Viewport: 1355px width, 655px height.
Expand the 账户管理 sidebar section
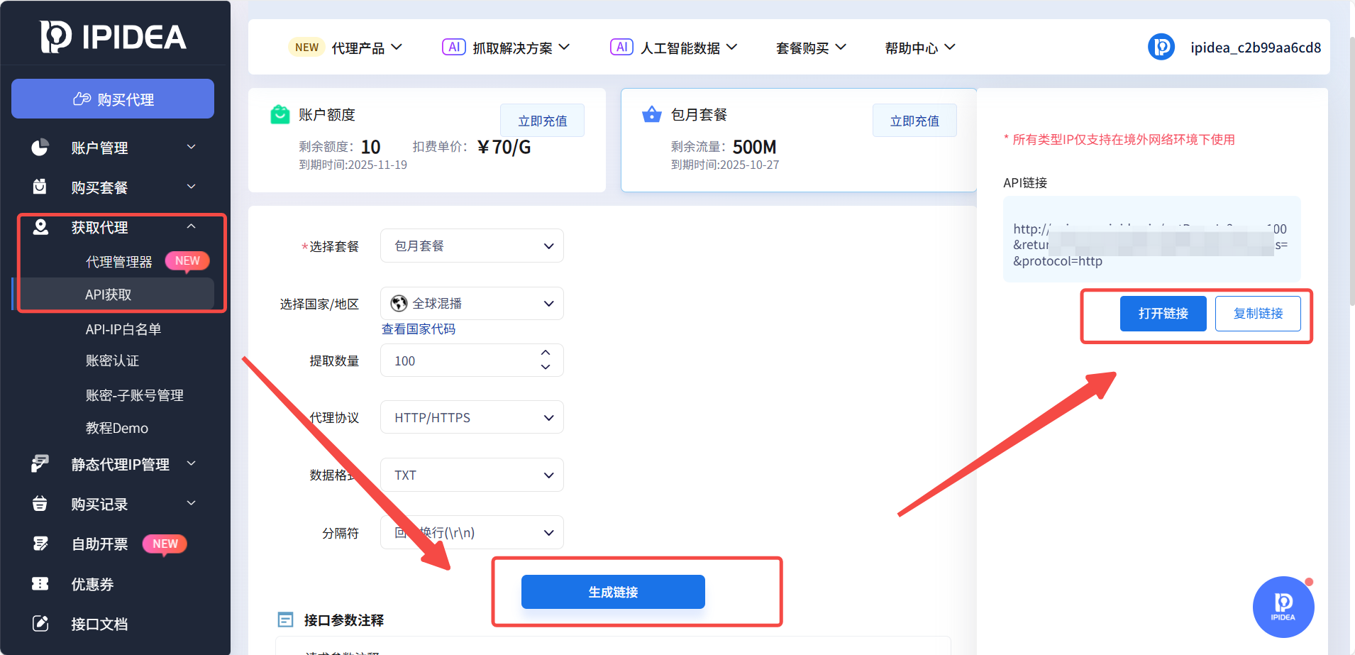191,147
